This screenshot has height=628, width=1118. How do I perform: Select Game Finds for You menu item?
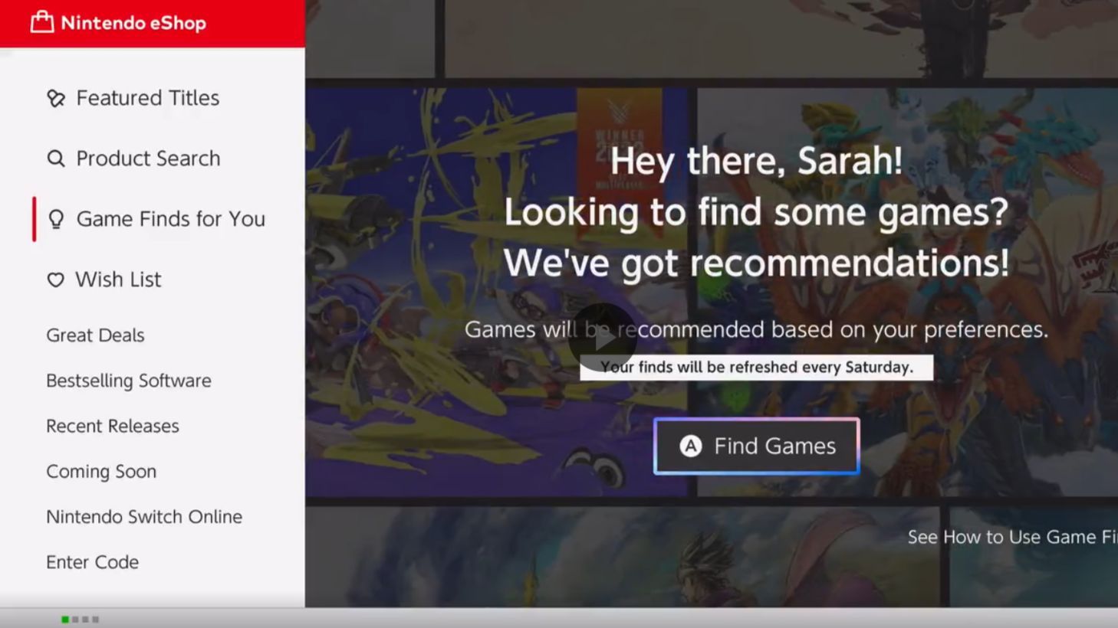(x=170, y=219)
